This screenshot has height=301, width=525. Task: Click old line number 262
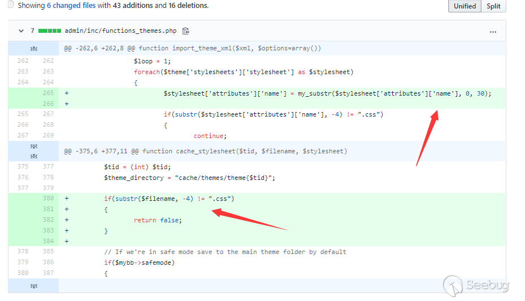point(23,61)
